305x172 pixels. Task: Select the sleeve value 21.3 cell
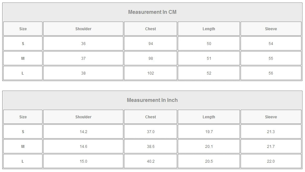pyautogui.click(x=271, y=132)
